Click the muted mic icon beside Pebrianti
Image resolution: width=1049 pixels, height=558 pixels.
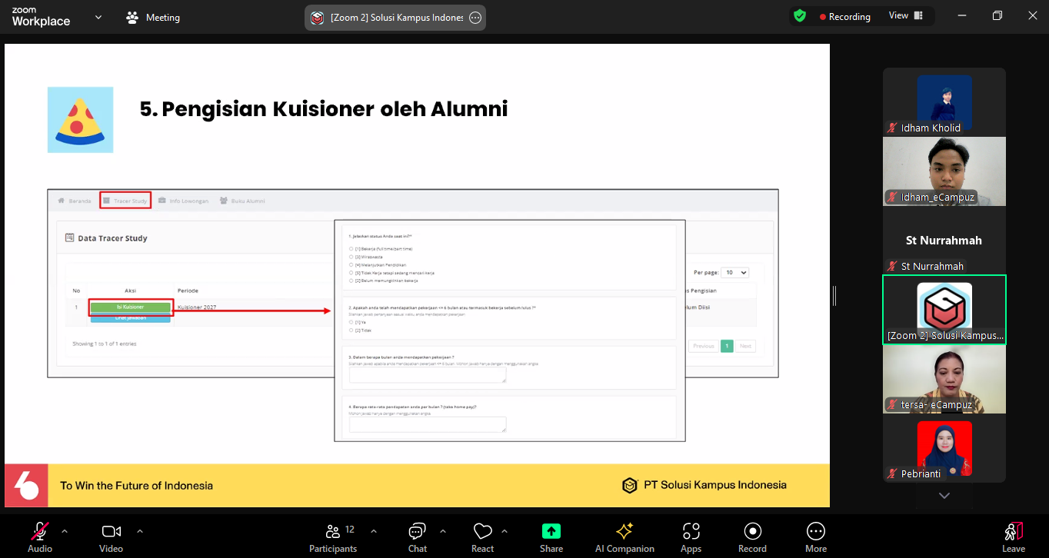(892, 474)
